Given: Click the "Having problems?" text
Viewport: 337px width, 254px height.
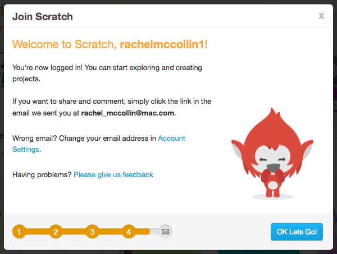Looking at the screenshot, I should pyautogui.click(x=42, y=175).
